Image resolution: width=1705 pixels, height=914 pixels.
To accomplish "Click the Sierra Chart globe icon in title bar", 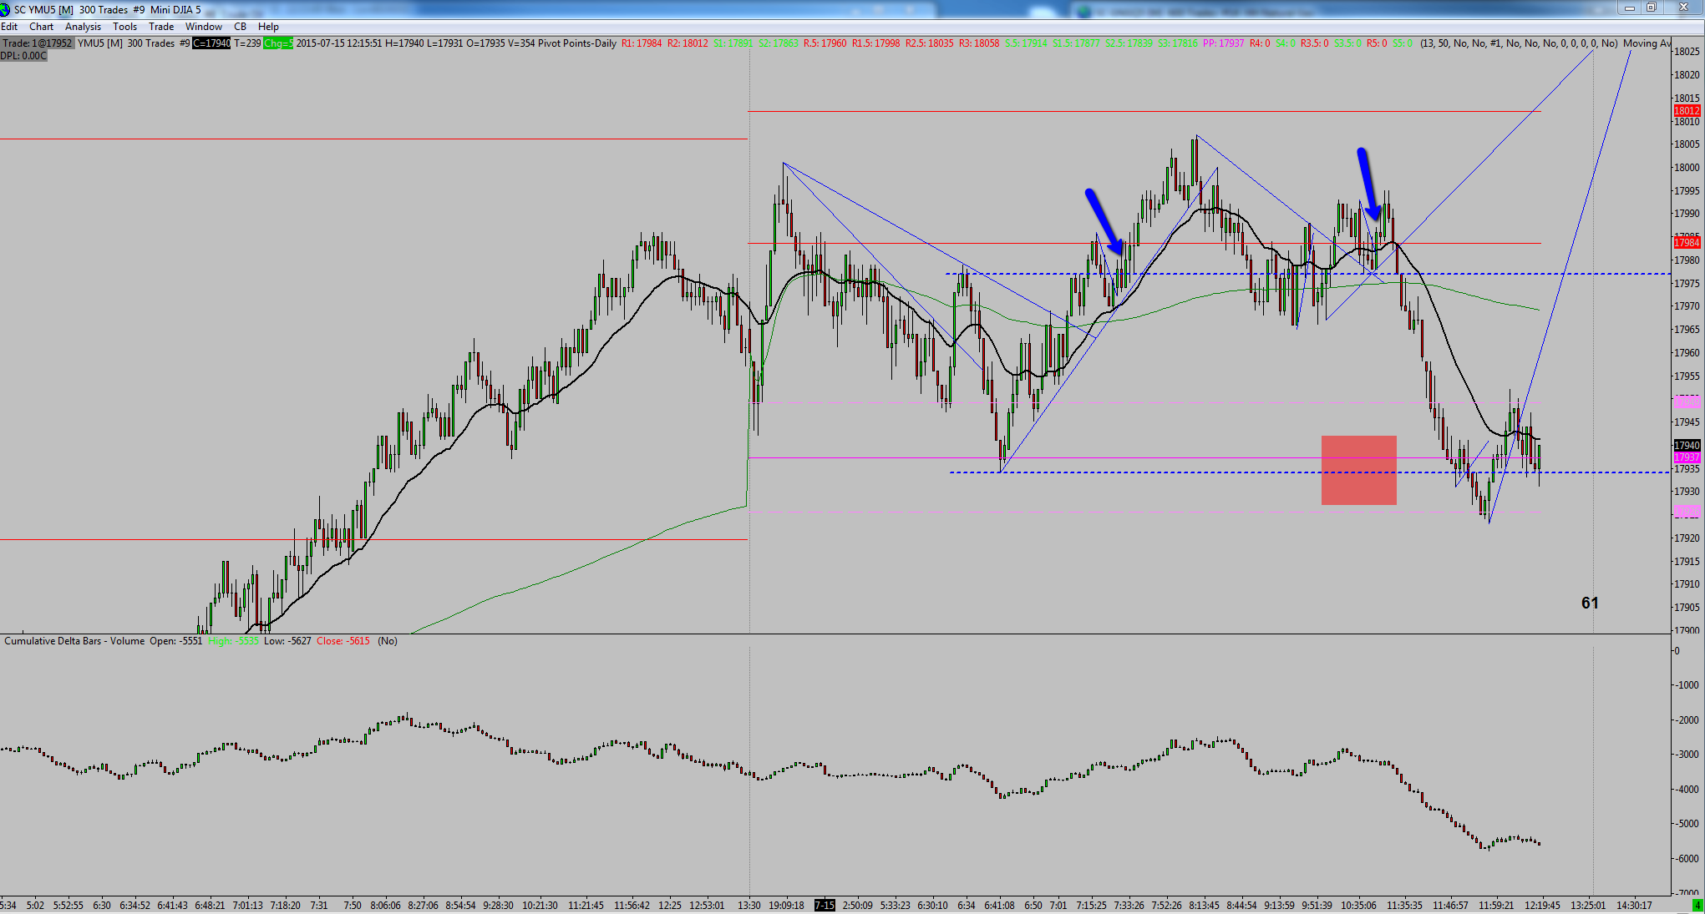I will 6,9.
